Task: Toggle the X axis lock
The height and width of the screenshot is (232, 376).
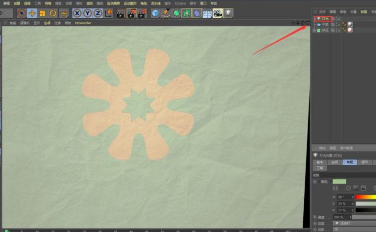Action: tap(77, 13)
